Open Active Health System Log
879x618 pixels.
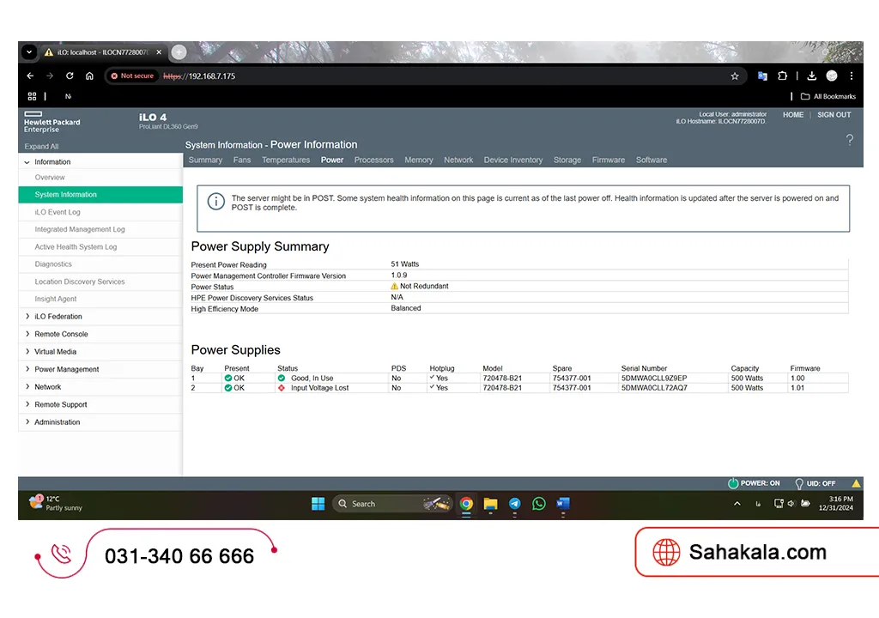tap(76, 246)
